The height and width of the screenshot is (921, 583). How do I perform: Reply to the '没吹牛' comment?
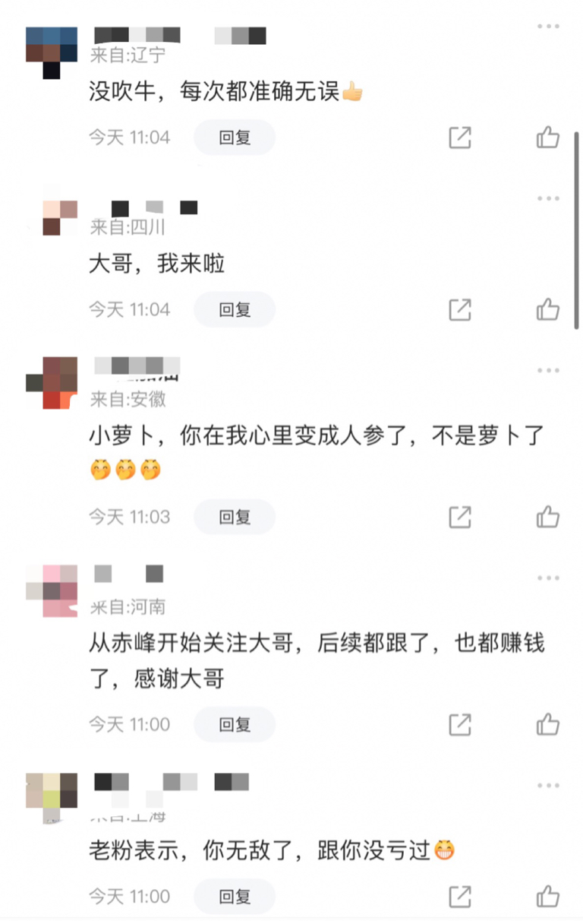click(x=235, y=138)
